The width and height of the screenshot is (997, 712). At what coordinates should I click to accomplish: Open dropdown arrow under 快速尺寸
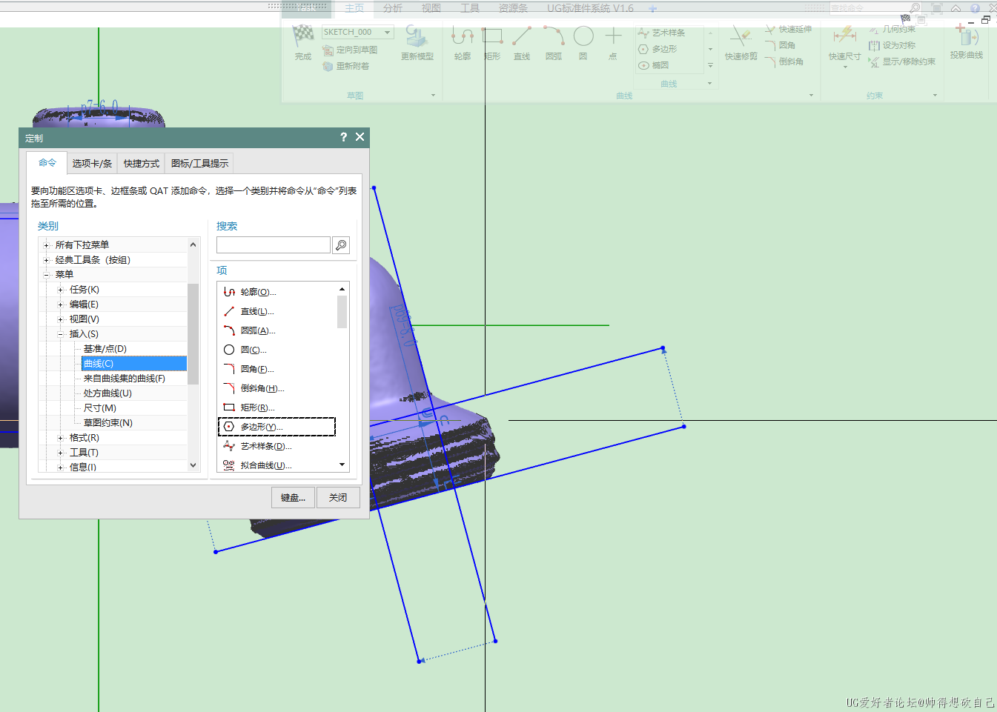845,67
